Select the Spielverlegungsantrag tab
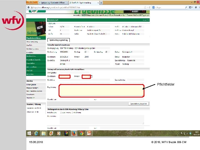 point(59,40)
